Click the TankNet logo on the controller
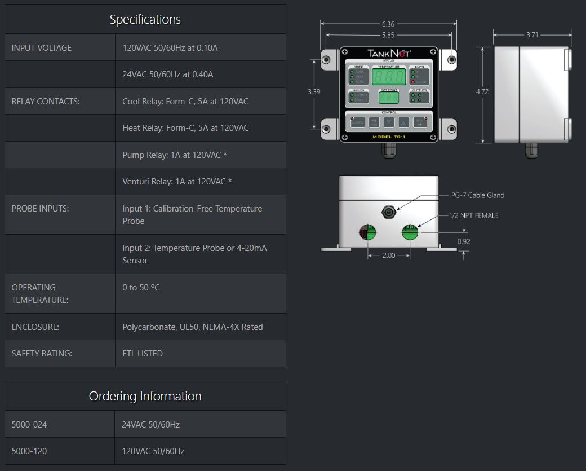This screenshot has height=471, width=586. tap(389, 53)
